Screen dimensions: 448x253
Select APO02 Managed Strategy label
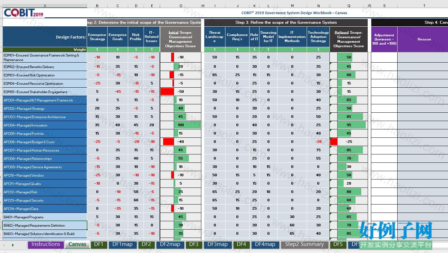pos(45,109)
